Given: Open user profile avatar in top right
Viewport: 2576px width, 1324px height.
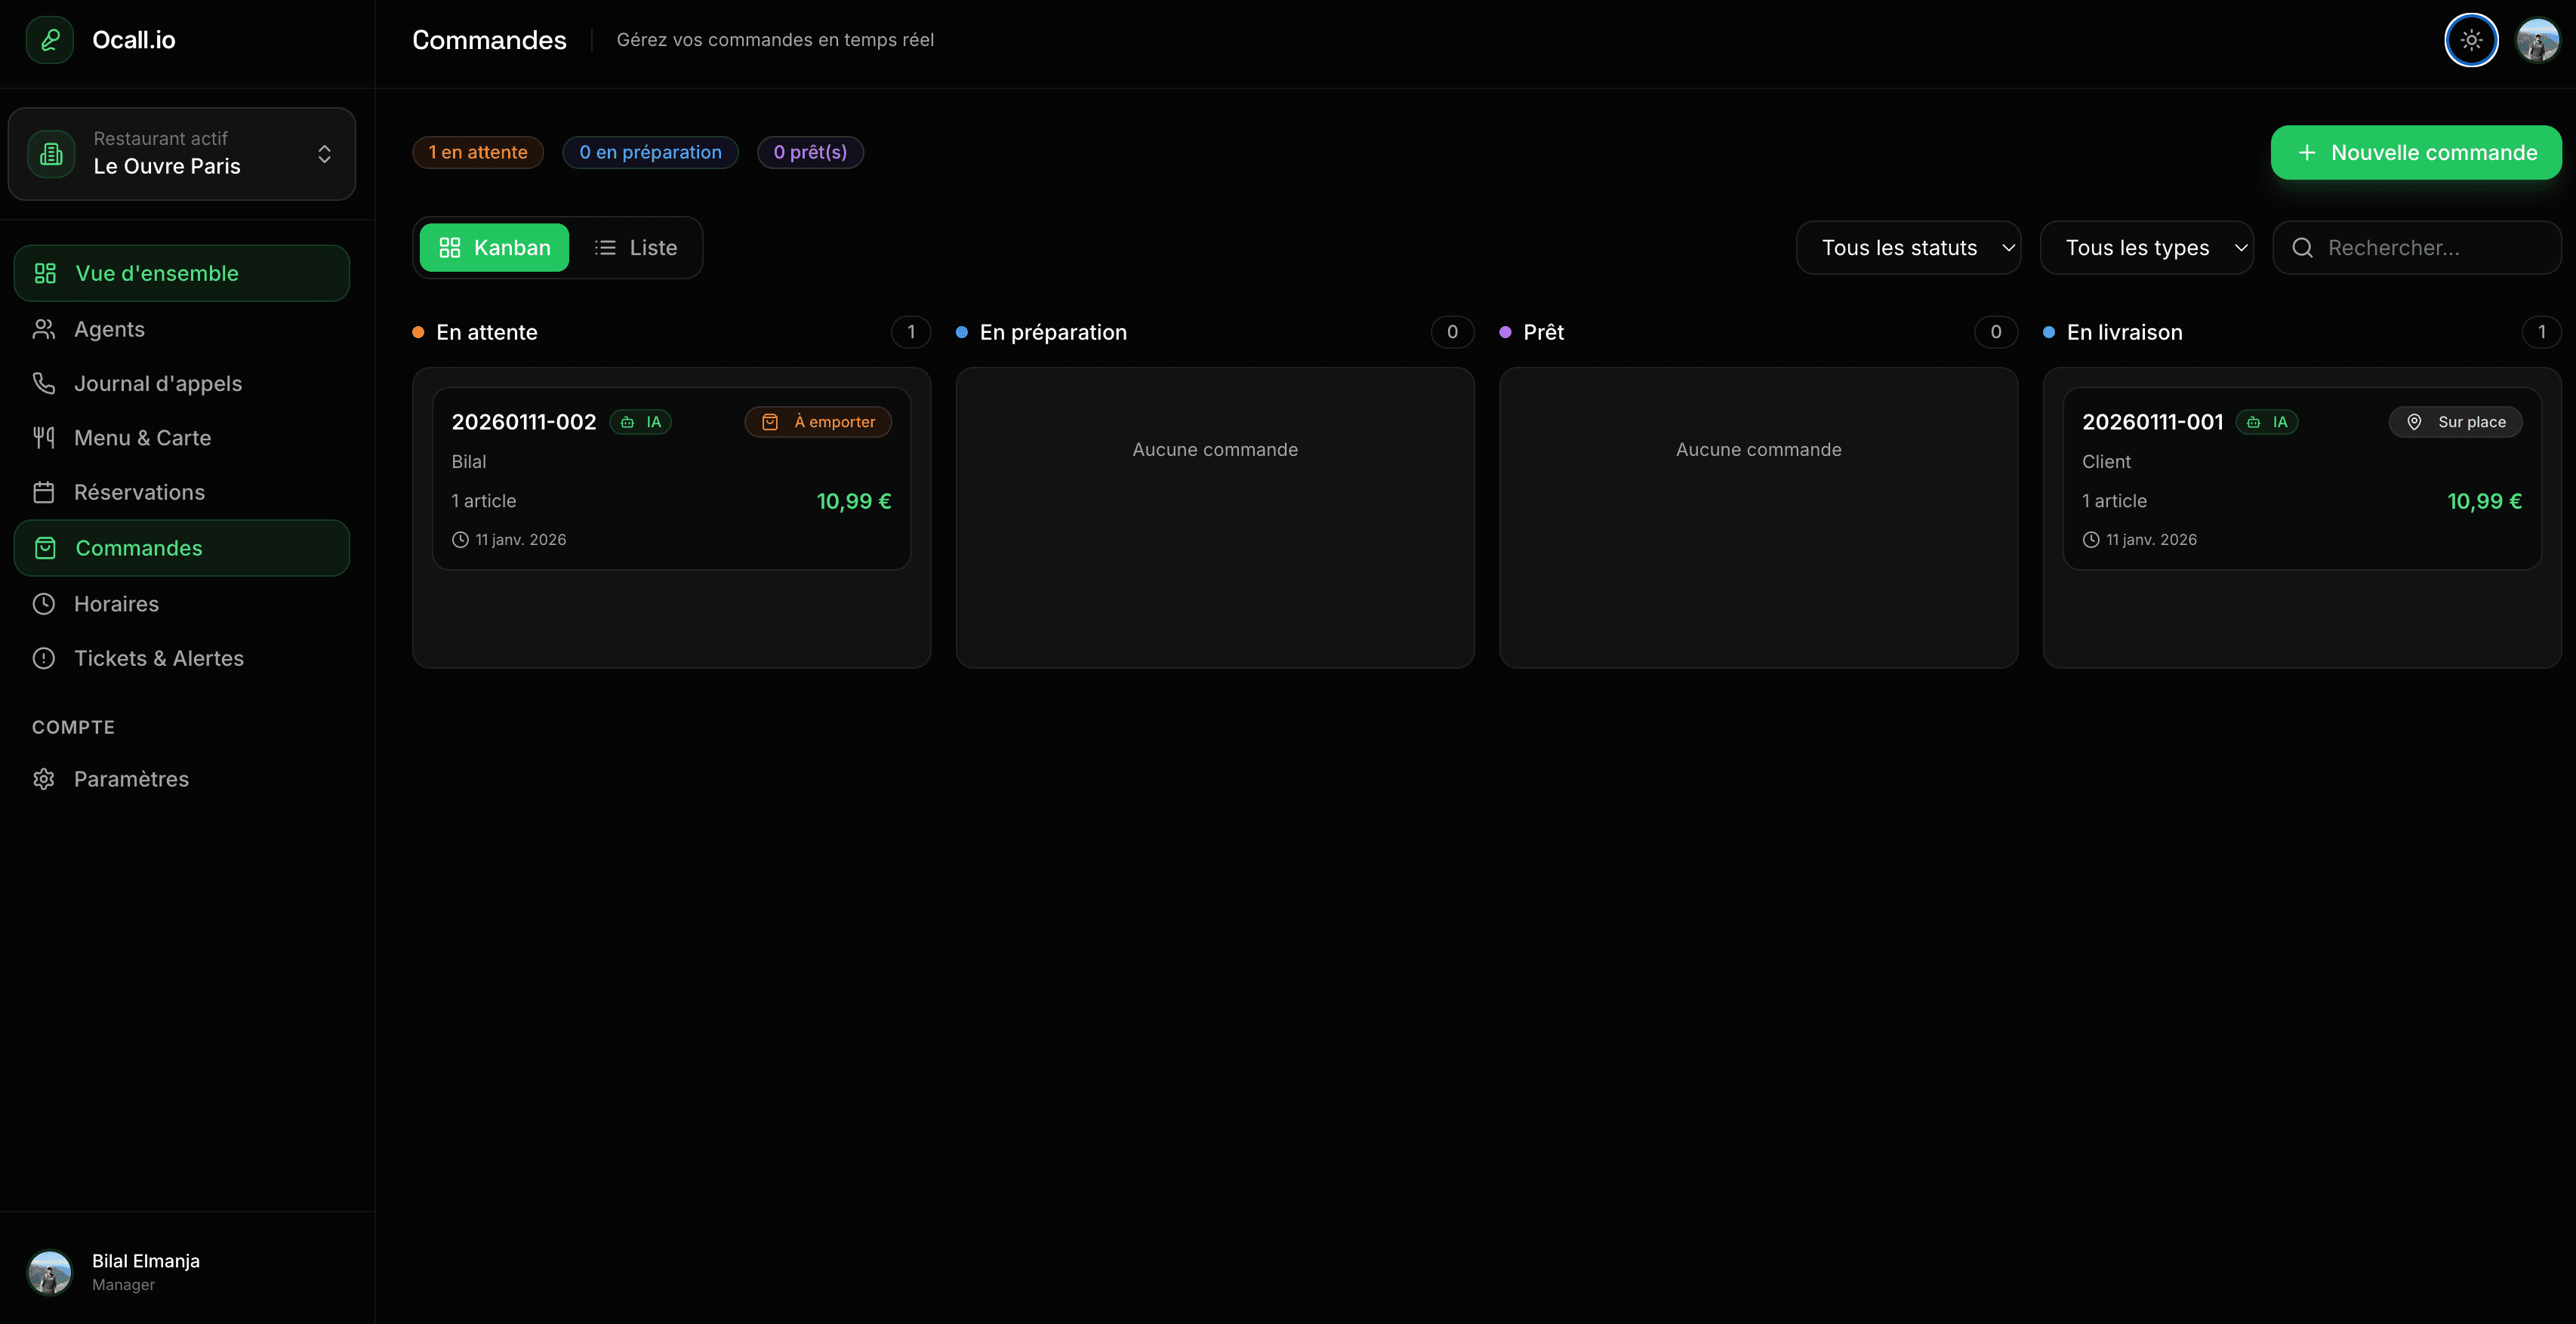Looking at the screenshot, I should pyautogui.click(x=2537, y=40).
